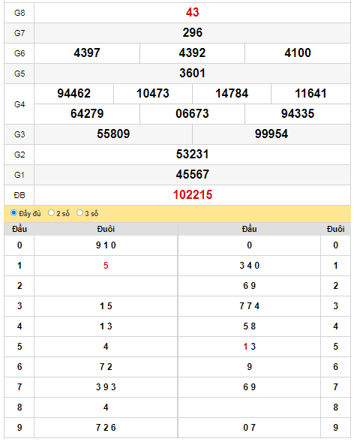The width and height of the screenshot is (354, 442).
Task: Click G3 number 99954
Action: (x=271, y=134)
